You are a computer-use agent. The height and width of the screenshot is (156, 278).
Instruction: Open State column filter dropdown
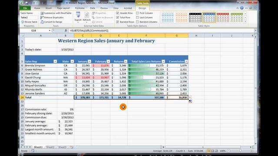tap(72, 62)
